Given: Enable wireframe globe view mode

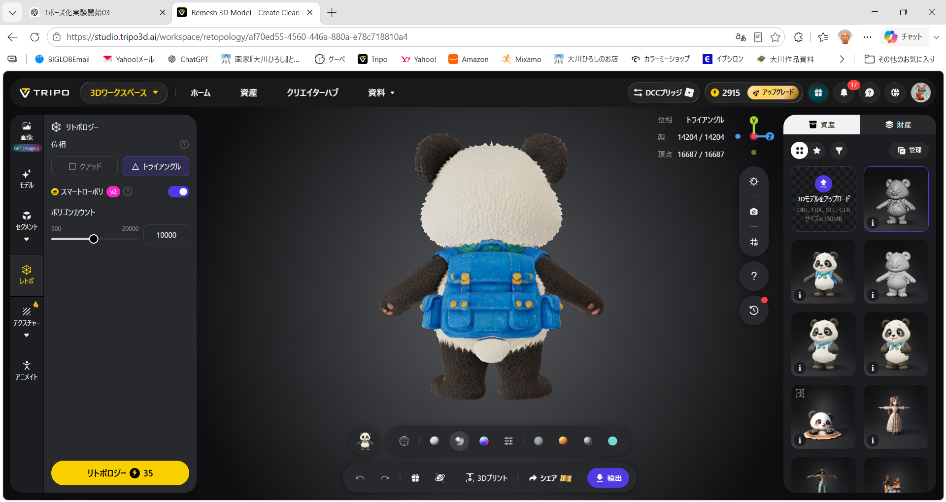Looking at the screenshot, I should [x=404, y=441].
